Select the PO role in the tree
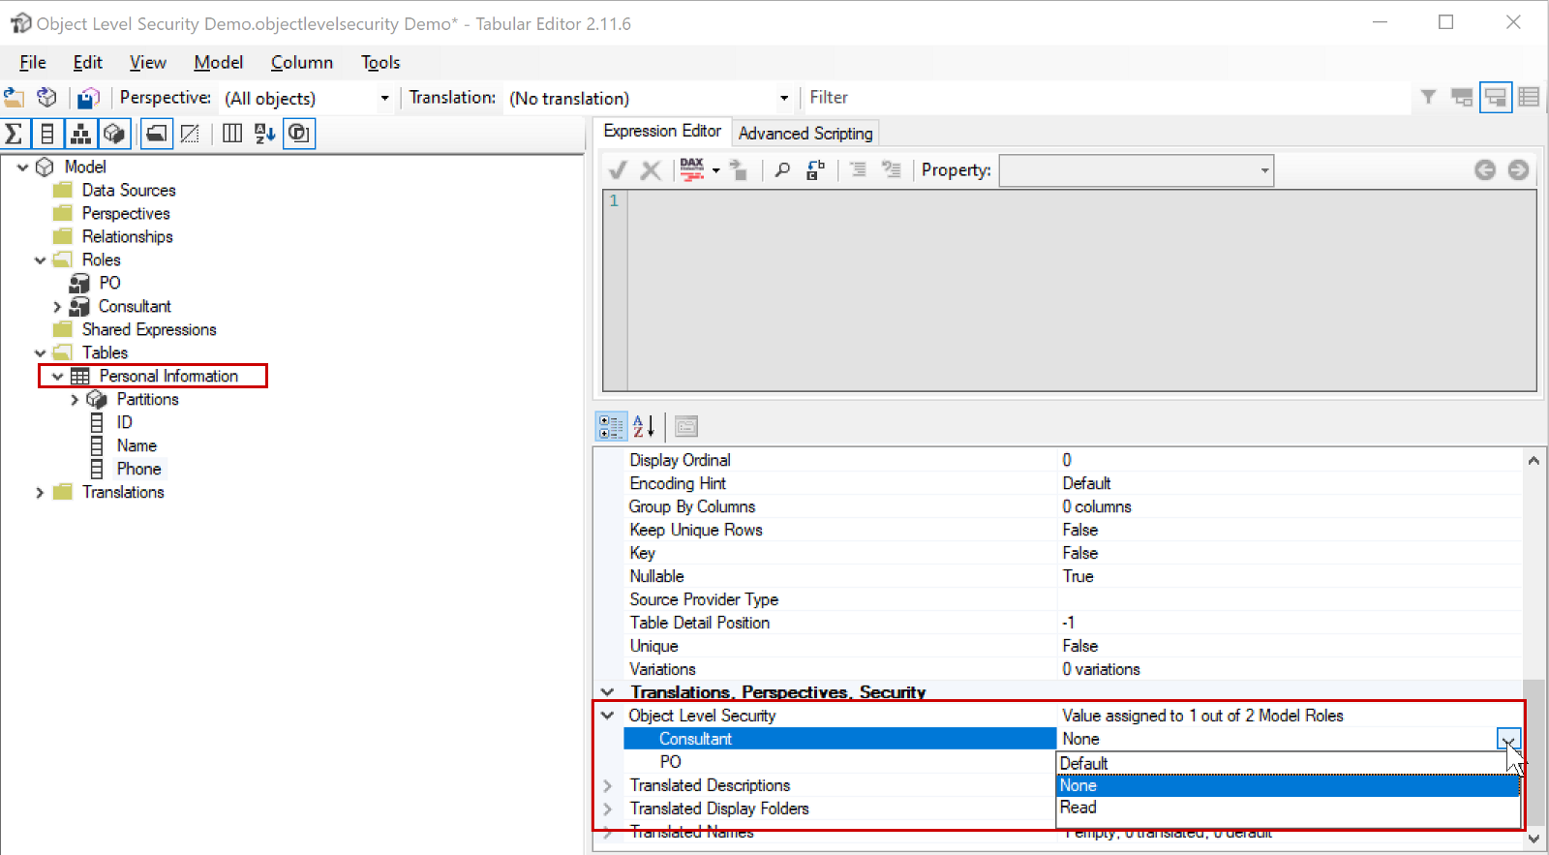This screenshot has height=855, width=1549. [109, 283]
